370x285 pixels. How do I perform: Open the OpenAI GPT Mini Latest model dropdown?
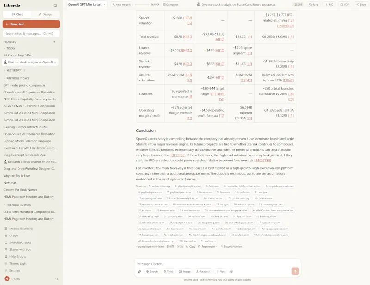86,5
